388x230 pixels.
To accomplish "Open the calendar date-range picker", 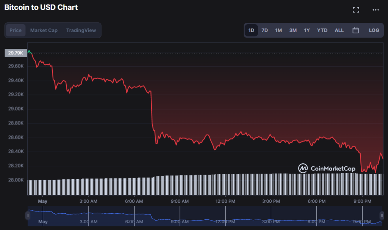I will click(x=355, y=30).
